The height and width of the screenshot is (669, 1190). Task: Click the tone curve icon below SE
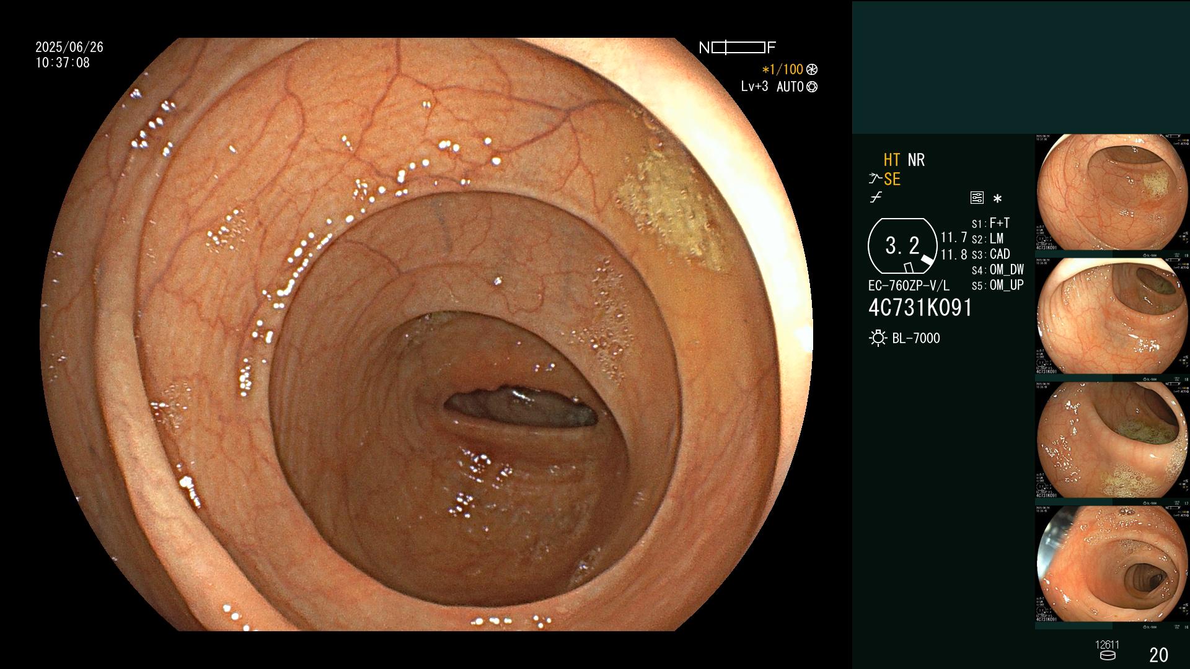(875, 198)
